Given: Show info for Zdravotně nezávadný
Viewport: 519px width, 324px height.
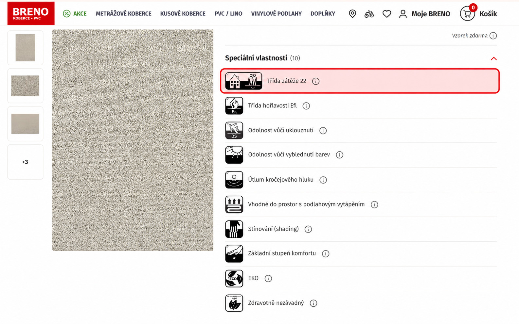Looking at the screenshot, I should (x=313, y=303).
